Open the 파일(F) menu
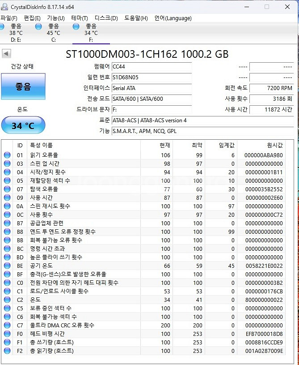This screenshot has height=365, width=299. coord(9,18)
